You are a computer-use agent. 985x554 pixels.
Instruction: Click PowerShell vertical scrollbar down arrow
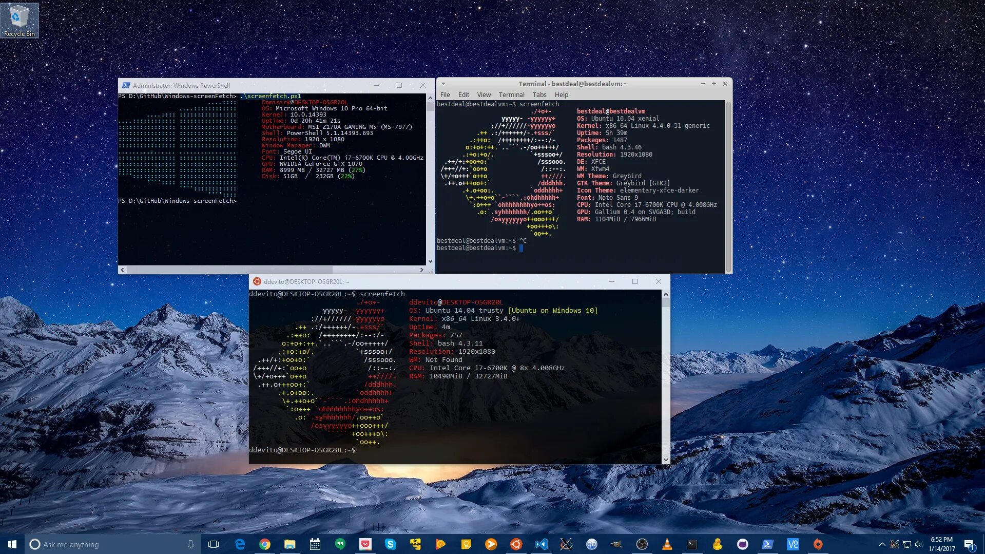point(430,261)
